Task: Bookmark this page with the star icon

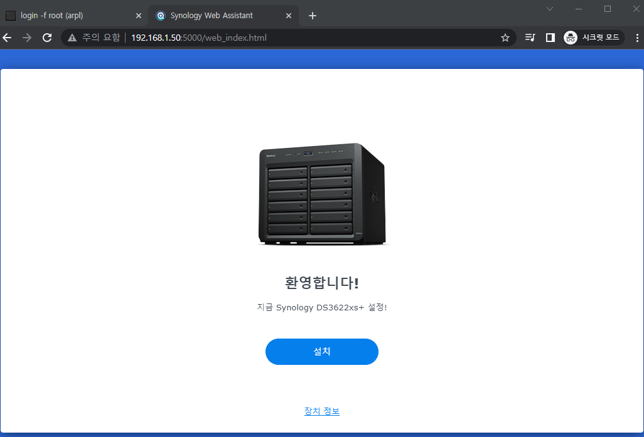Action: 505,38
